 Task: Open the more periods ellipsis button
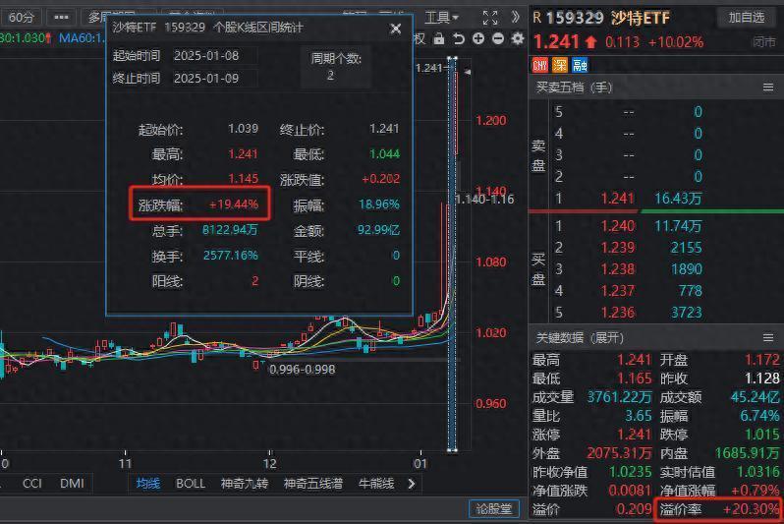[61, 18]
